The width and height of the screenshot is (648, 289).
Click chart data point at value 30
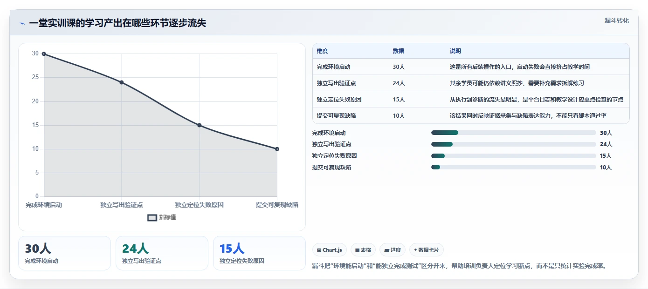pos(44,54)
